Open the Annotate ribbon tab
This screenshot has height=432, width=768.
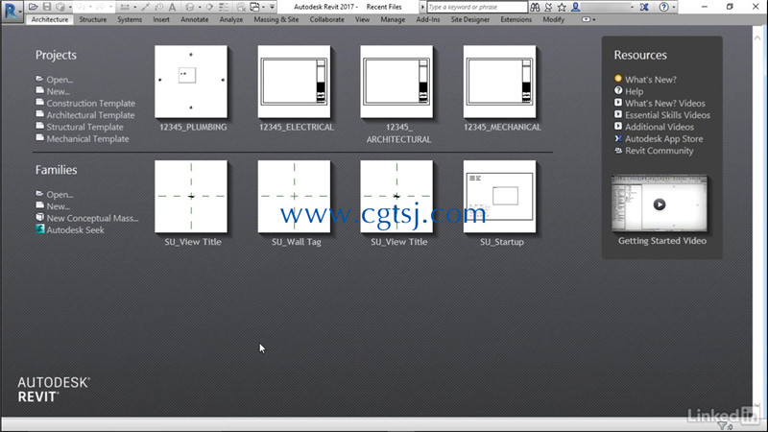click(195, 19)
